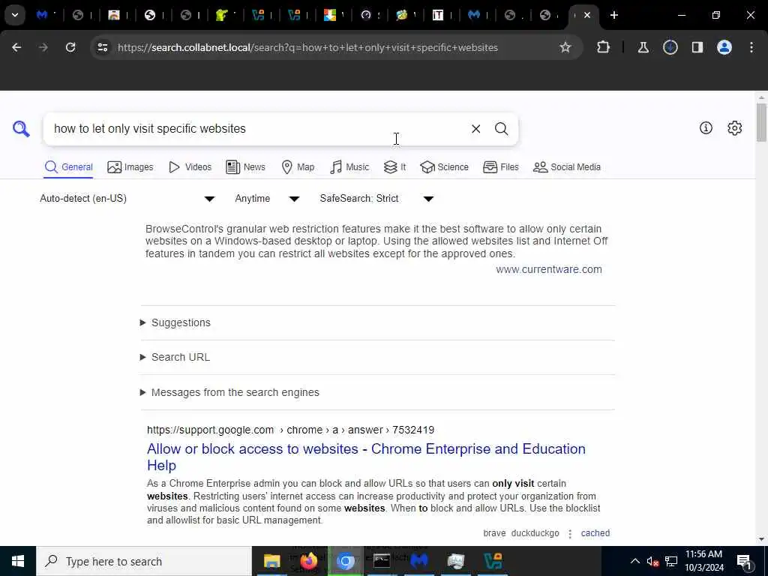Open Chrome Labs flask icon
Image resolution: width=768 pixels, height=576 pixels.
643,47
